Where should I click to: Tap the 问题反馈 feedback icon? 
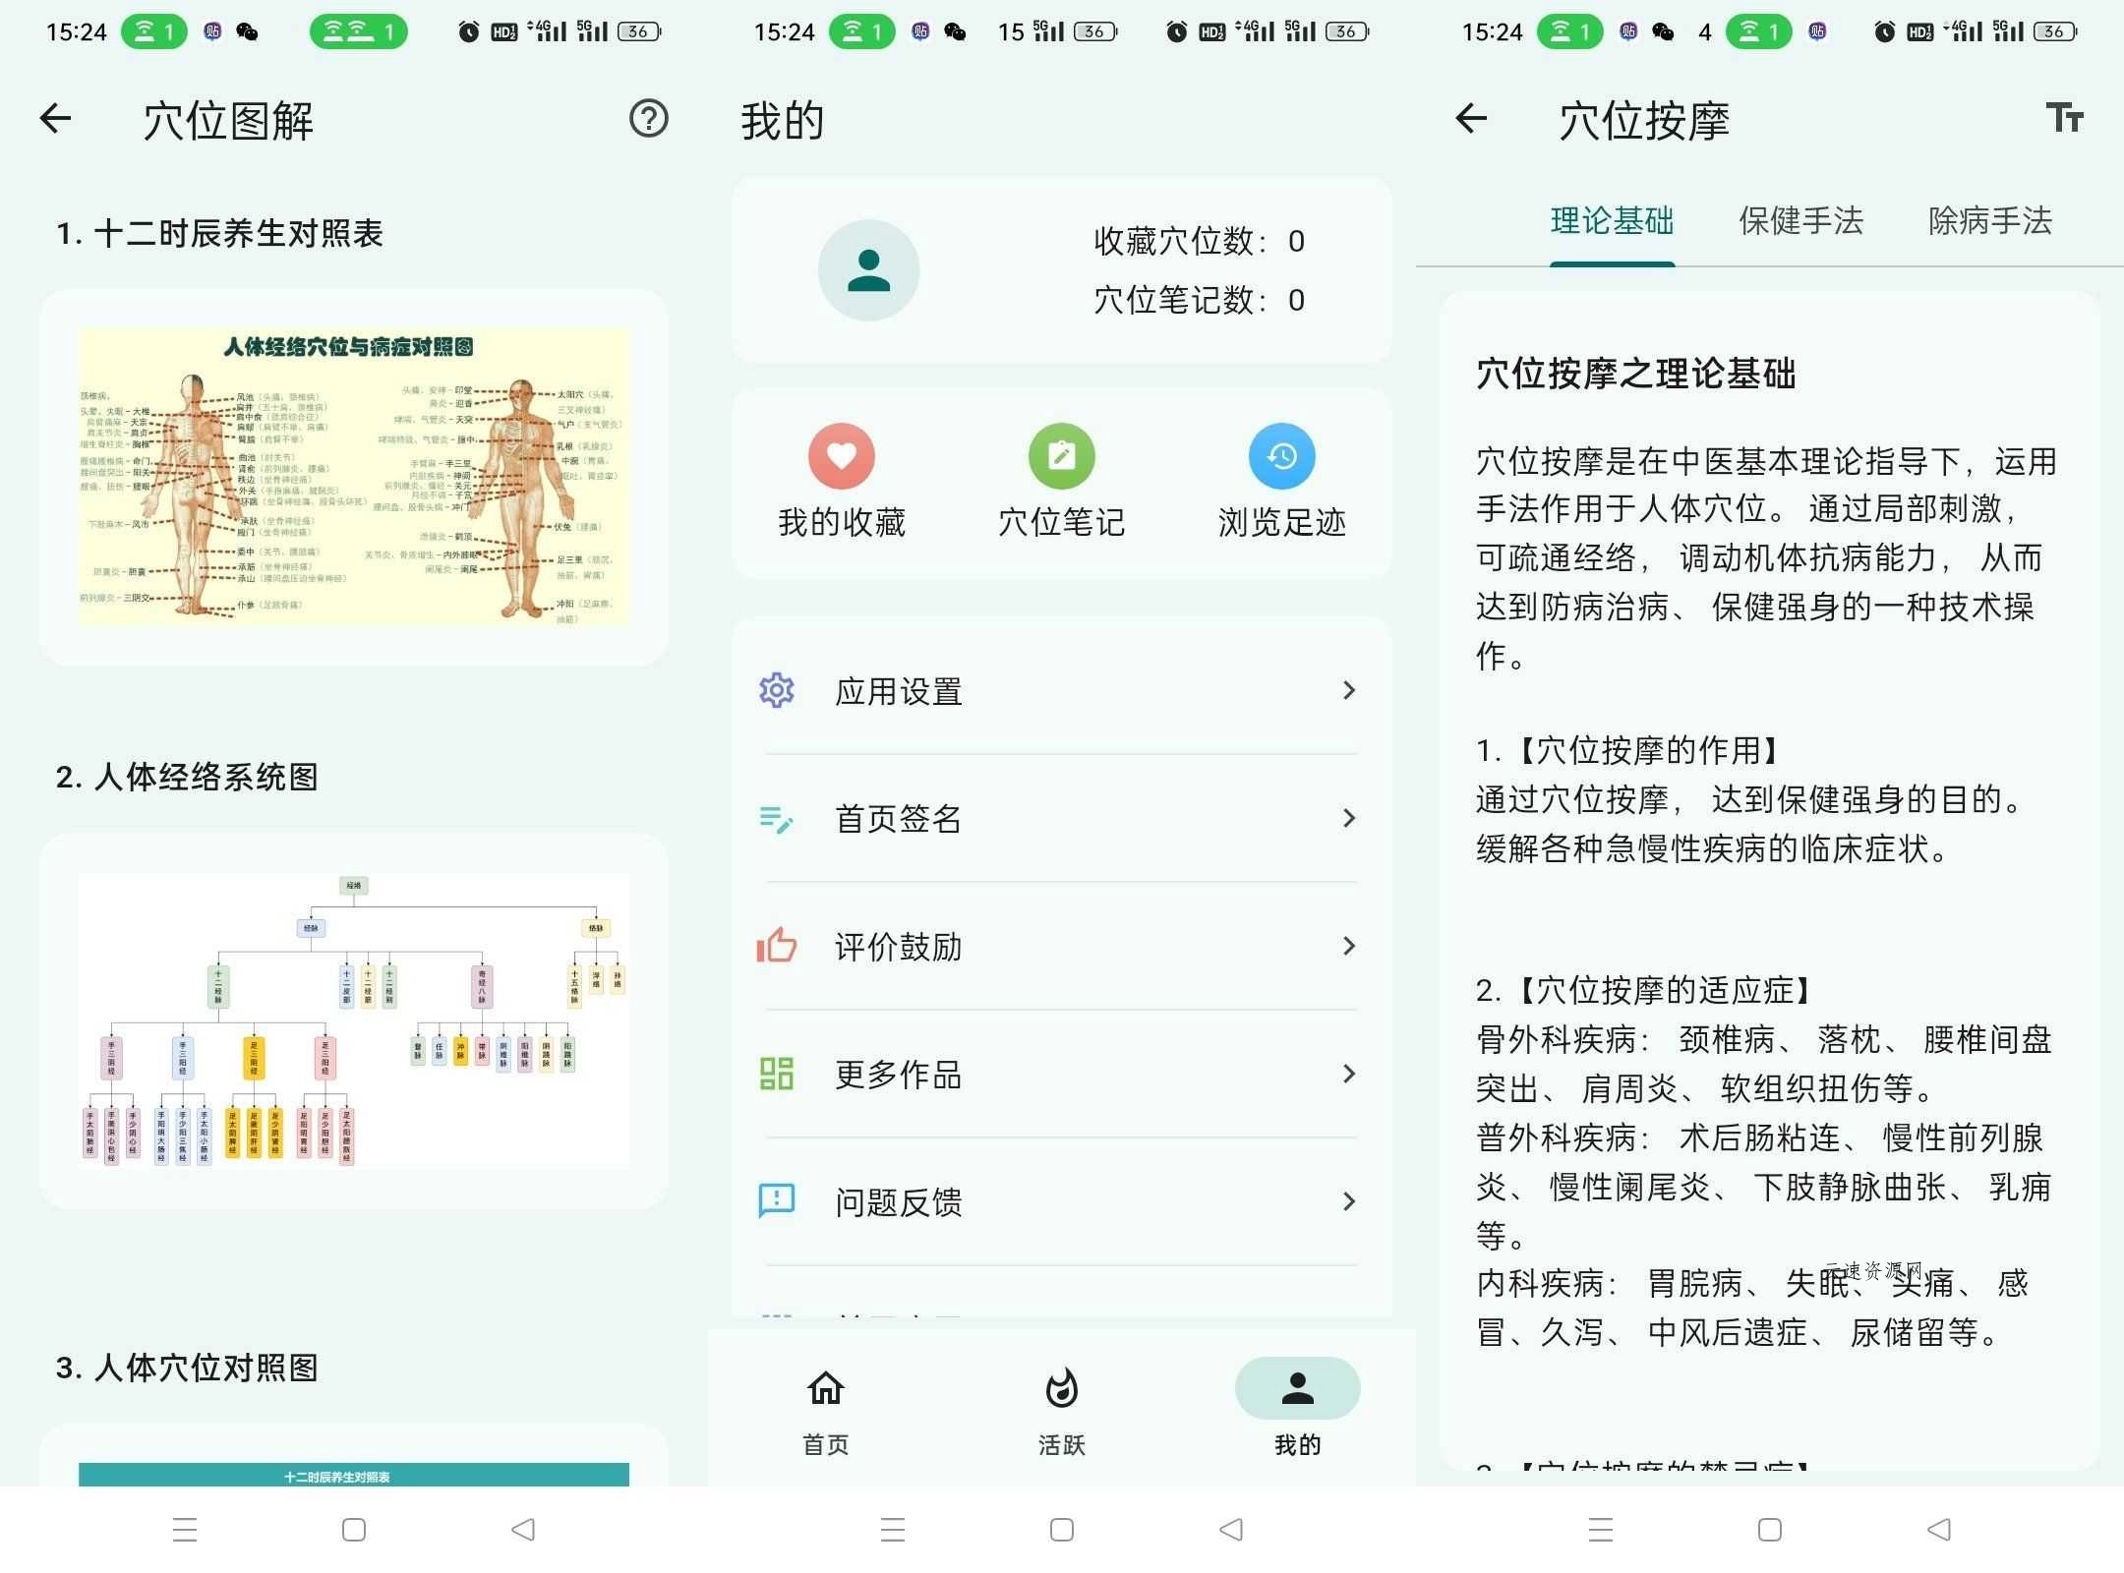click(x=776, y=1201)
